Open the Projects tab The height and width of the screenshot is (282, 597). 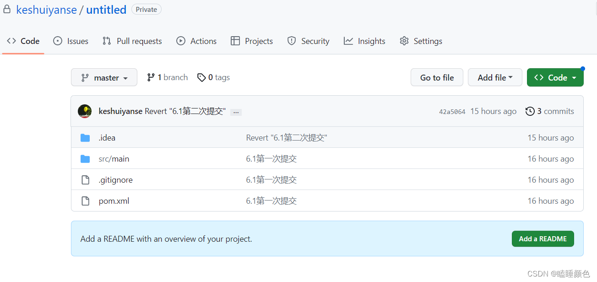[252, 41]
